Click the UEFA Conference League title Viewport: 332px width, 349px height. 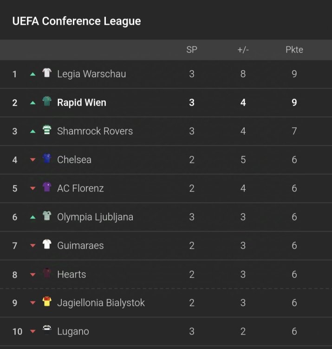pyautogui.click(x=77, y=21)
